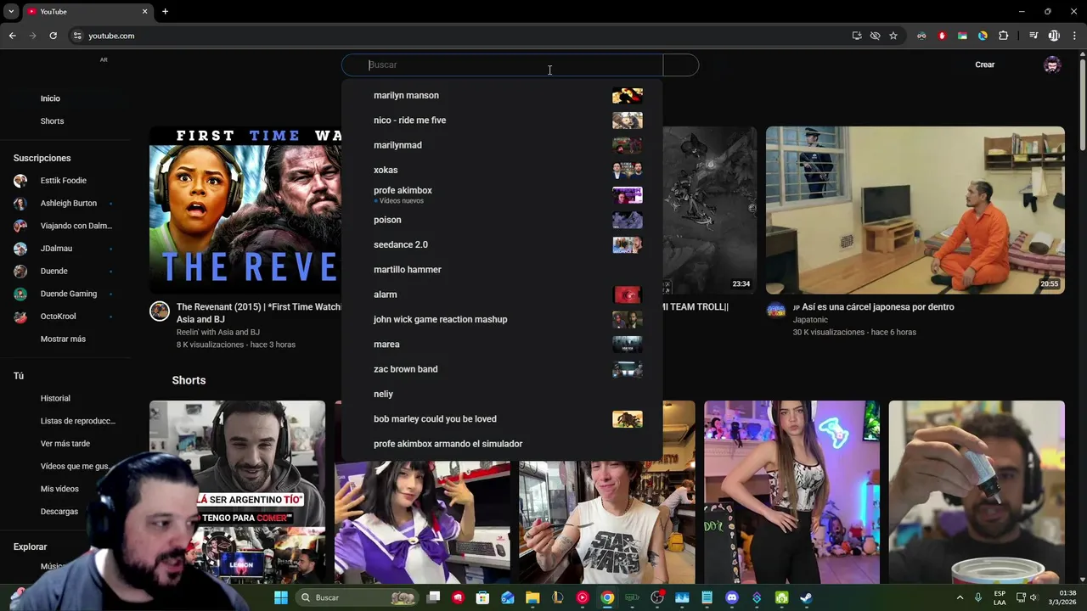
Task: Click the taskbar Buscar search box
Action: [358, 597]
